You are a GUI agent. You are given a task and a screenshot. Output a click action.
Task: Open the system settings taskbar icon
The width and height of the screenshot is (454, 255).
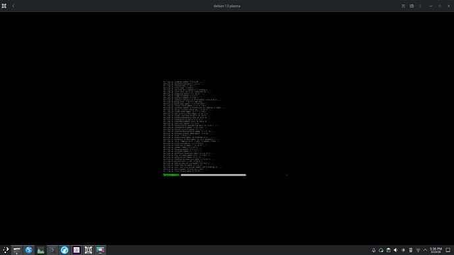[17, 250]
